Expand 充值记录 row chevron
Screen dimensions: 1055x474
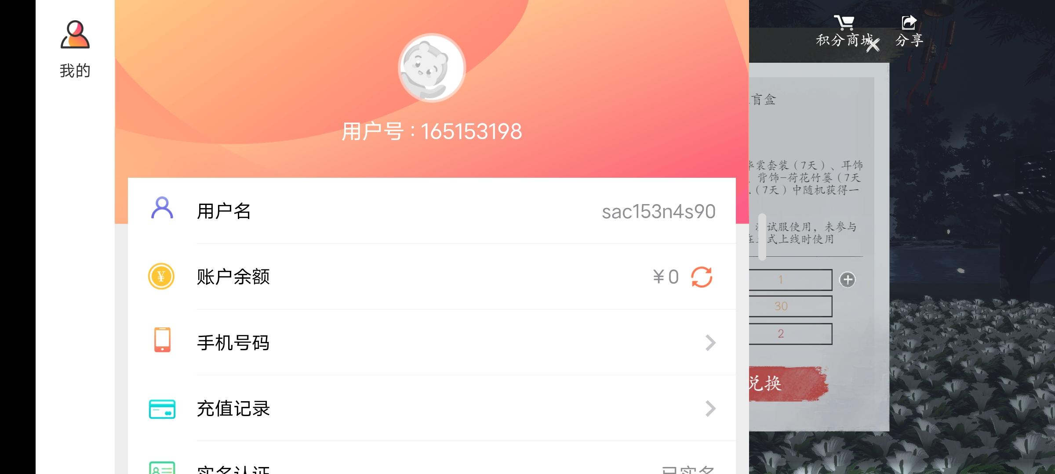click(x=710, y=409)
